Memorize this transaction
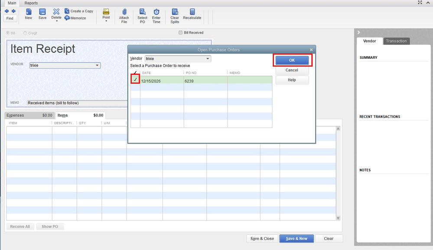The width and height of the screenshot is (433, 250). click(x=75, y=18)
